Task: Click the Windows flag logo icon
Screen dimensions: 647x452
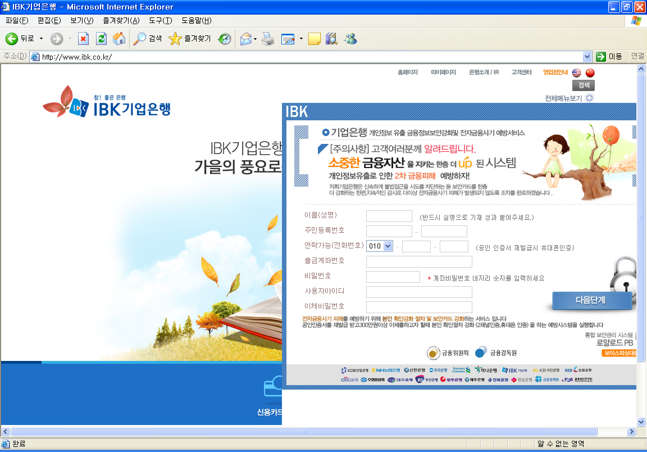Action: click(637, 21)
